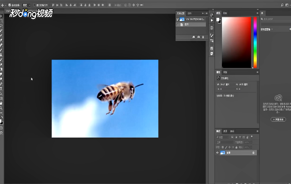Toggle lock transparent pixels icon

pos(222,147)
